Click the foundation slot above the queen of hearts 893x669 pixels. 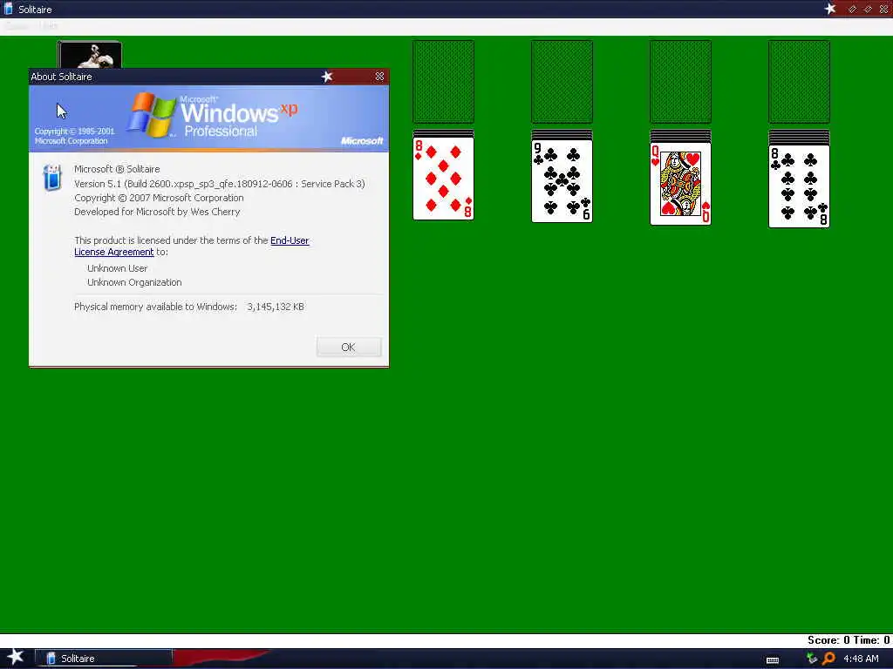click(680, 81)
